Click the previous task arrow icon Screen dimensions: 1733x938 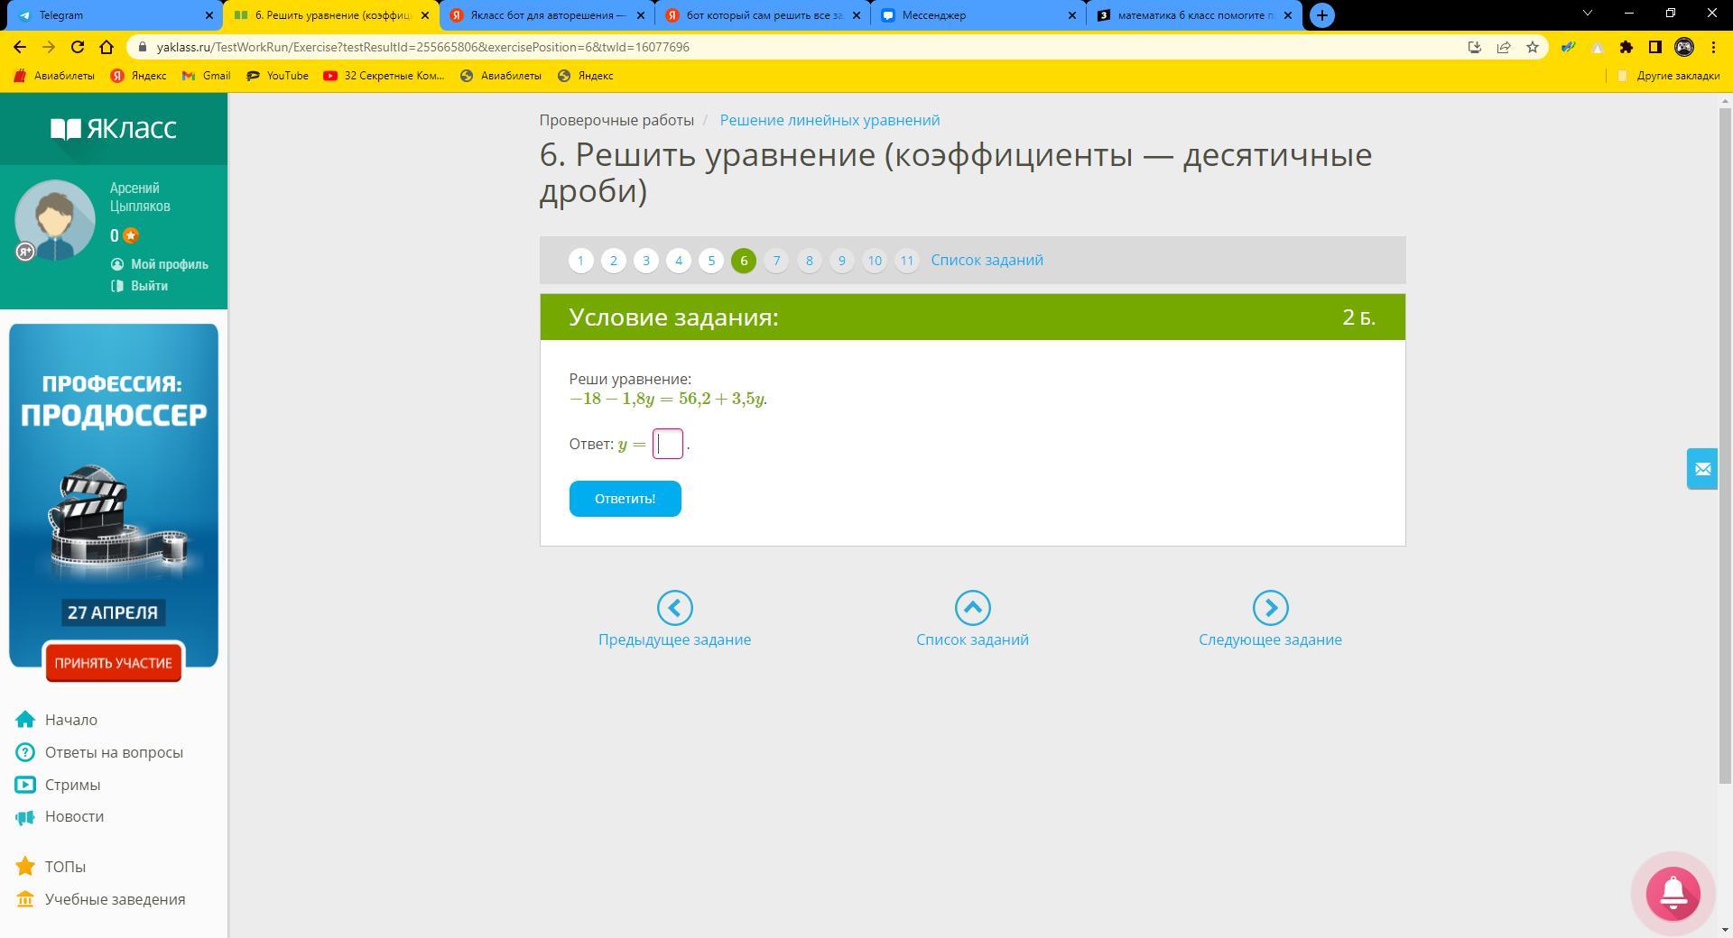coord(674,608)
